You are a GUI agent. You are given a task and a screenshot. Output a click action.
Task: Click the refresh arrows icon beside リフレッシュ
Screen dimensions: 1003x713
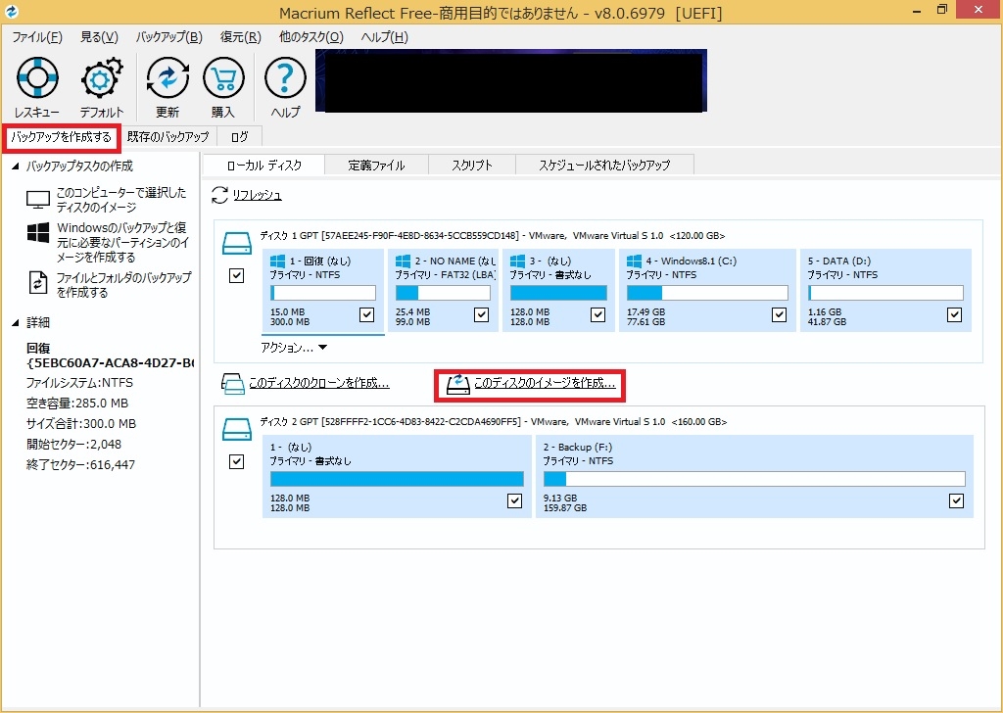click(x=219, y=195)
